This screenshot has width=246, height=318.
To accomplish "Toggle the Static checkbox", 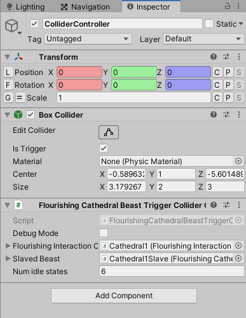I will tap(209, 24).
